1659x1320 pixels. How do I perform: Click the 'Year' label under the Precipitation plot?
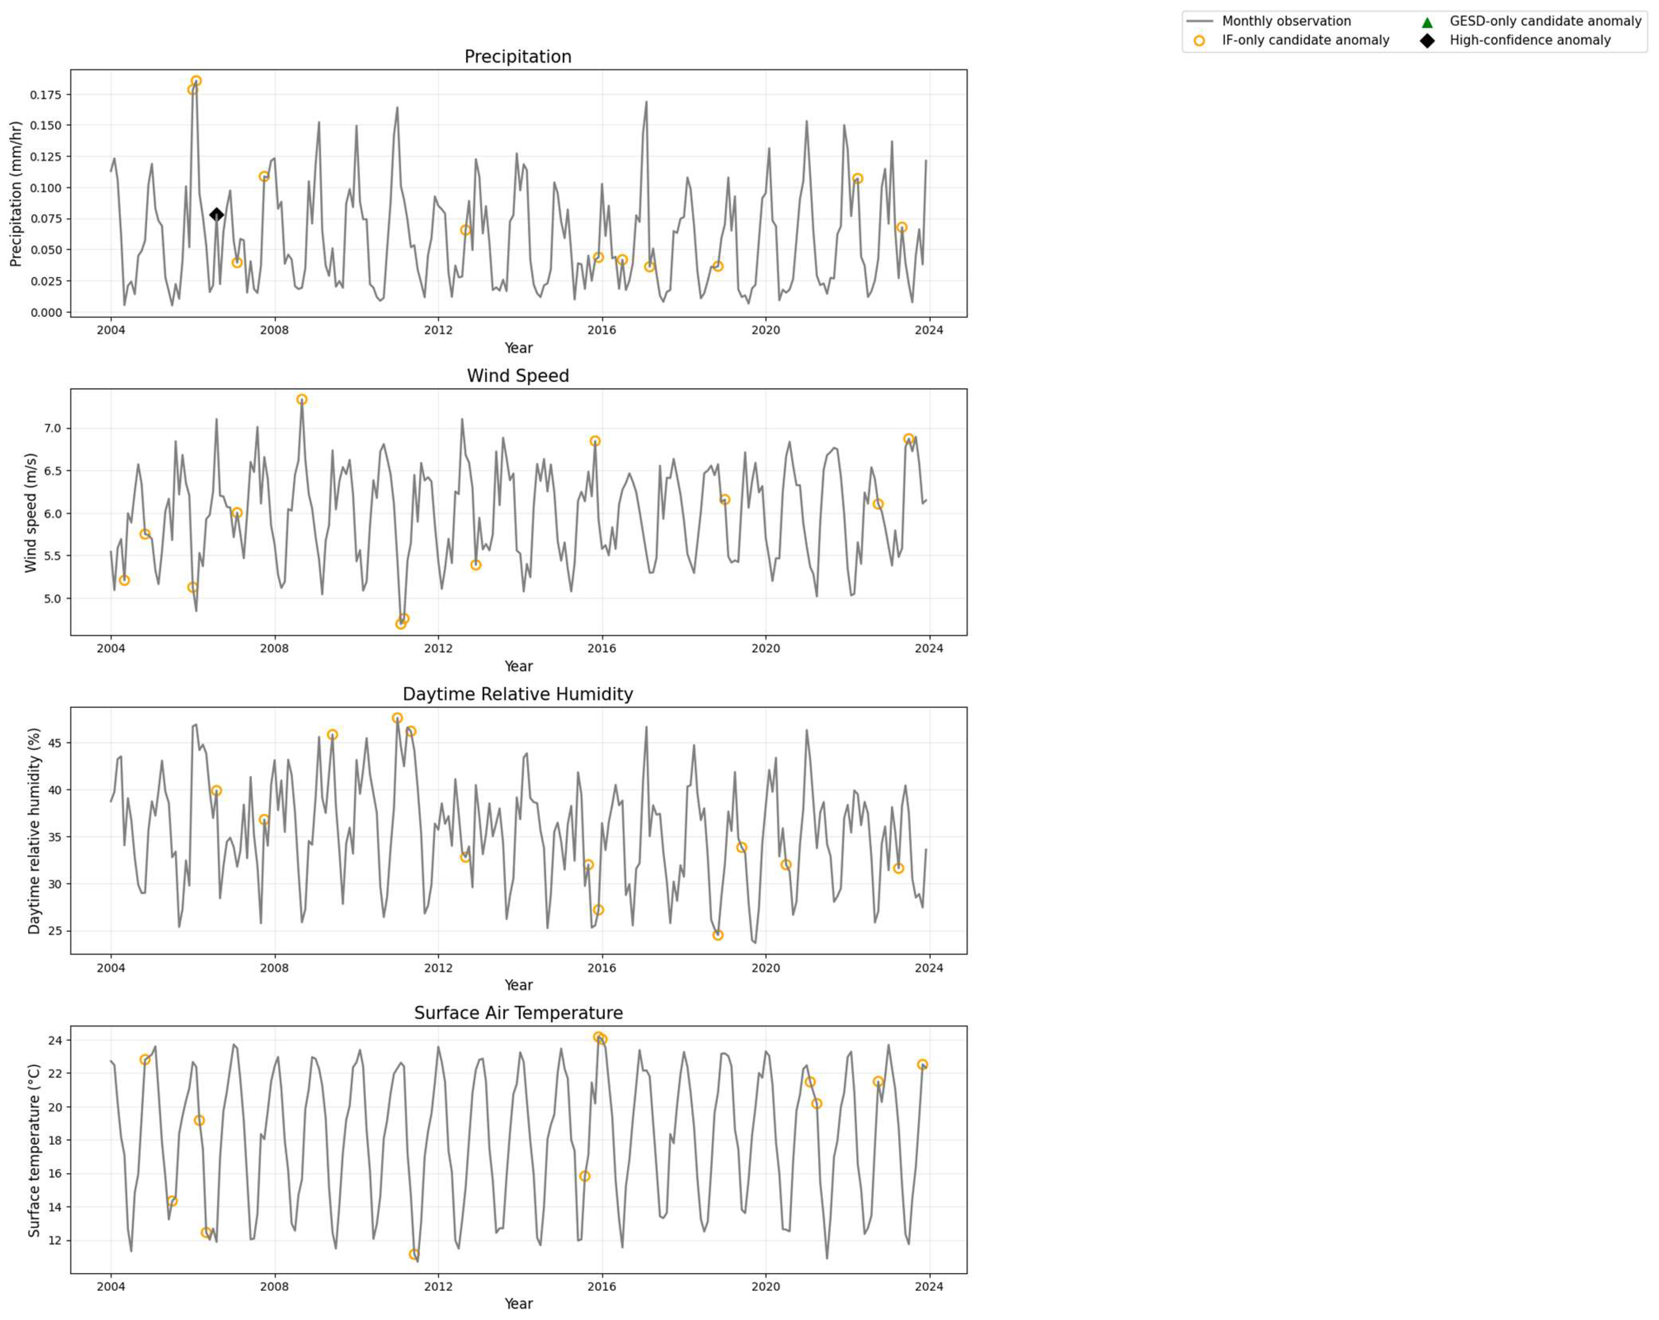519,348
